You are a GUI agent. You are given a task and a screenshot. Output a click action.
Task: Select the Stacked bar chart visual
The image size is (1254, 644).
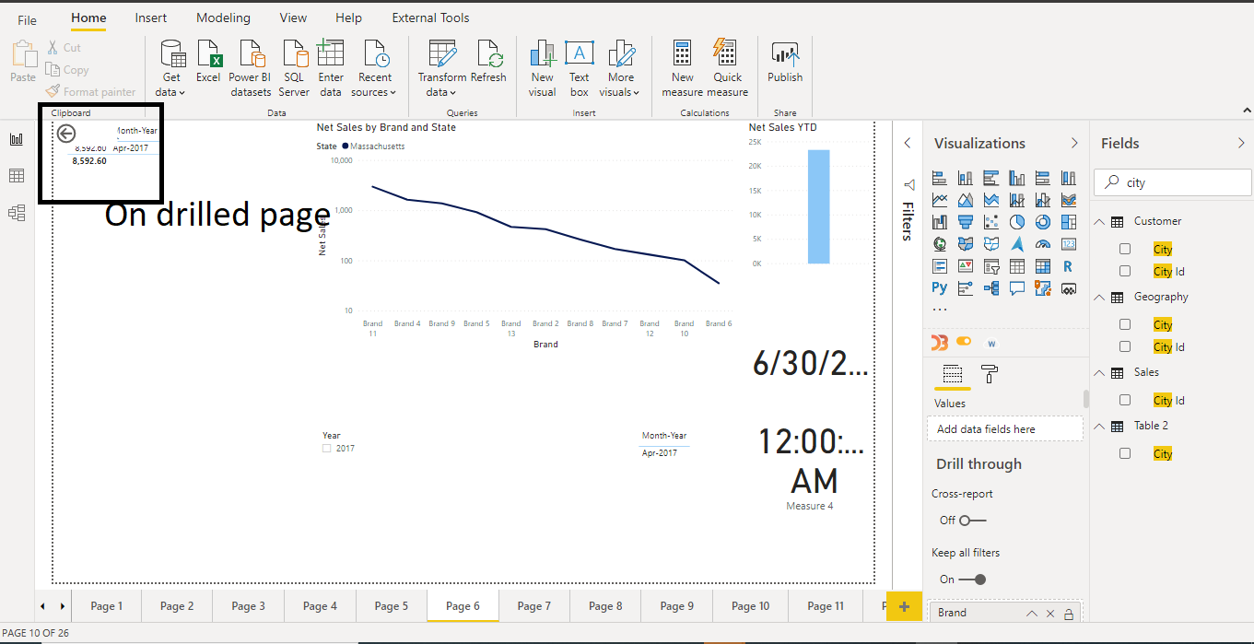pyautogui.click(x=940, y=178)
